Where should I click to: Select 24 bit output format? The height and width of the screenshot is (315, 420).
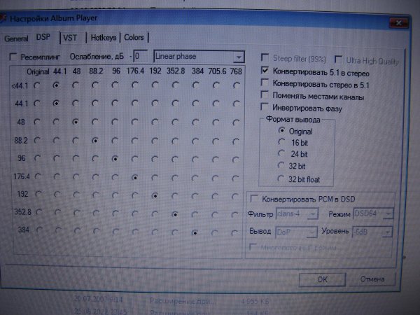pos(281,153)
